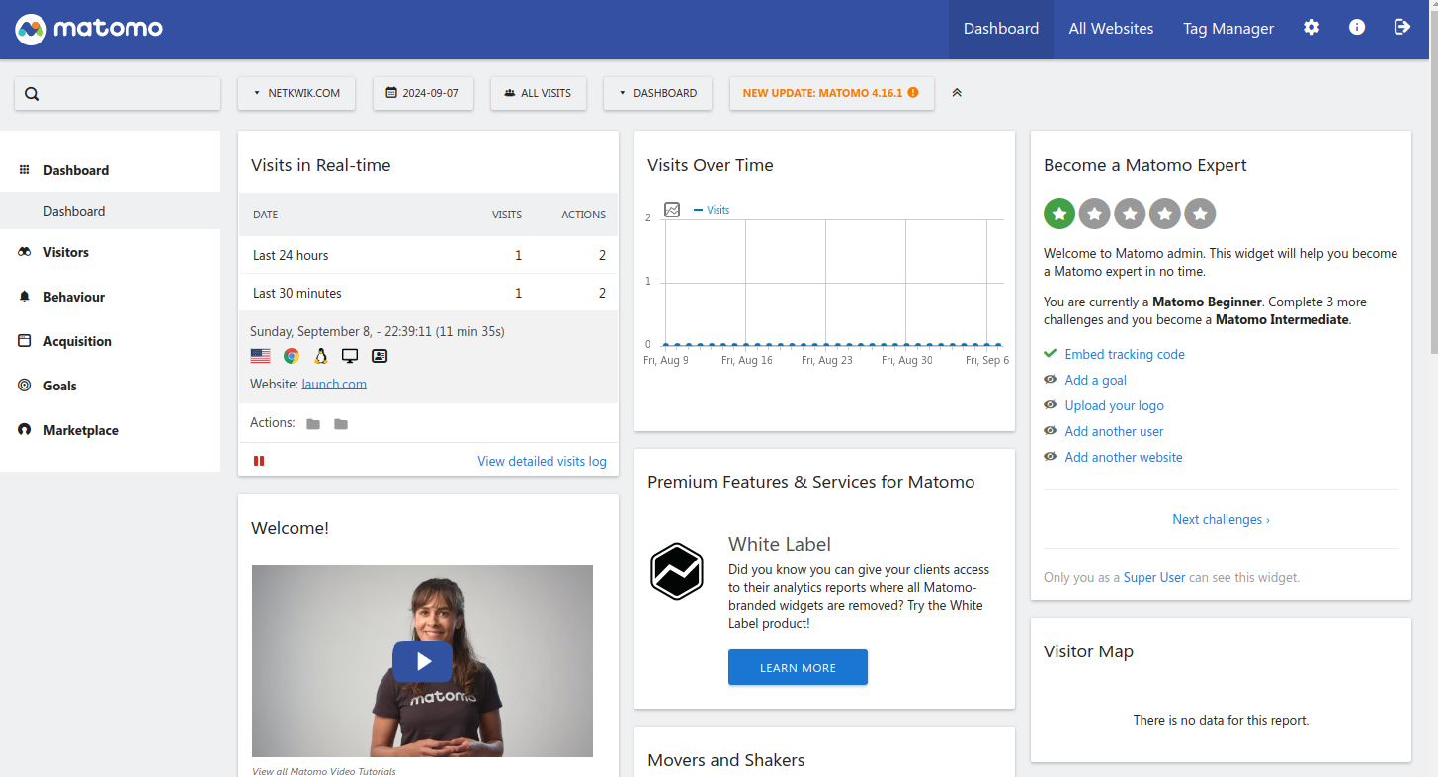Click the update warning exclamation icon
Viewport: 1438px width, 777px height.
coord(913,92)
